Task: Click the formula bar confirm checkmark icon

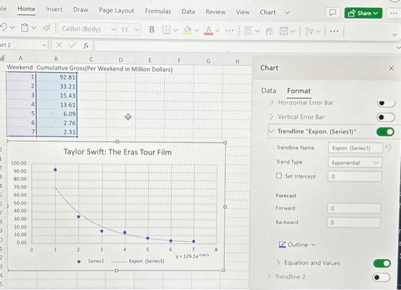Action: point(72,45)
